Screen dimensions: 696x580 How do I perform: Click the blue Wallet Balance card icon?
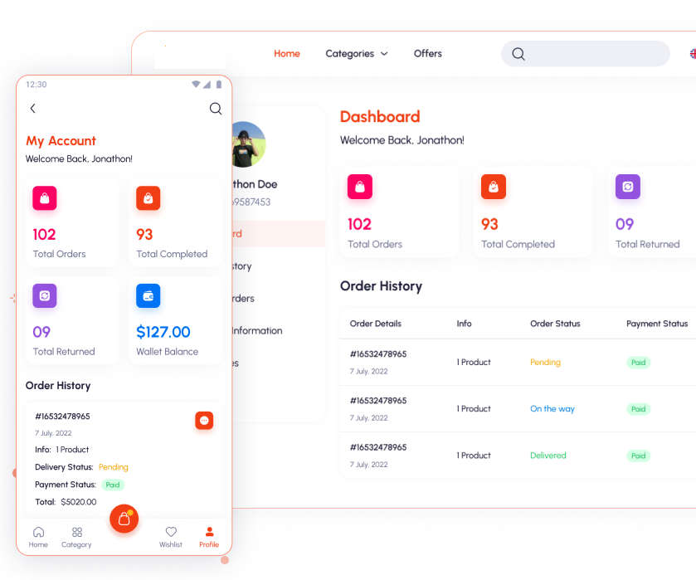pos(148,295)
